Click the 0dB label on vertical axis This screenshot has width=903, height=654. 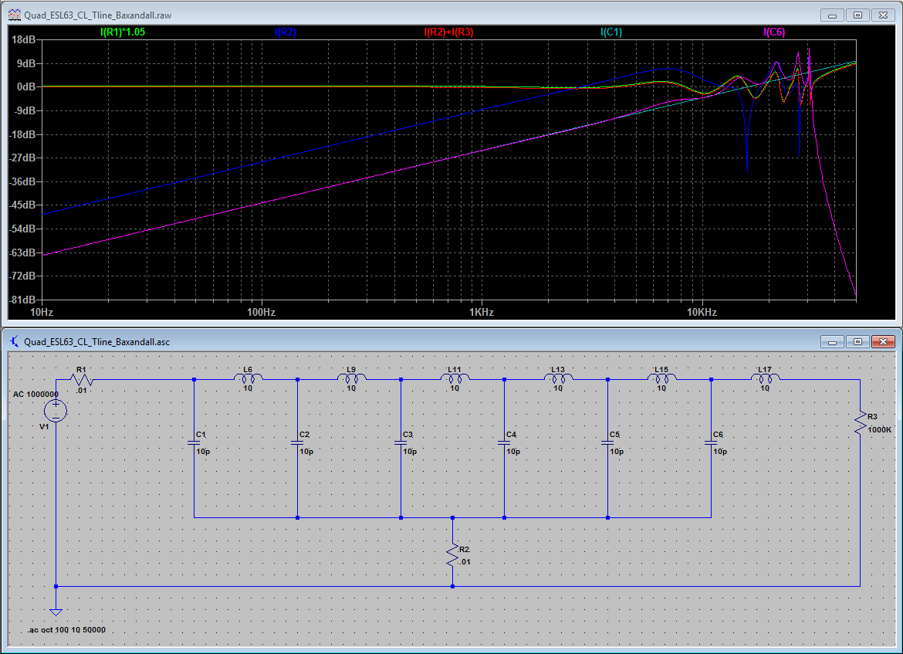(x=26, y=87)
